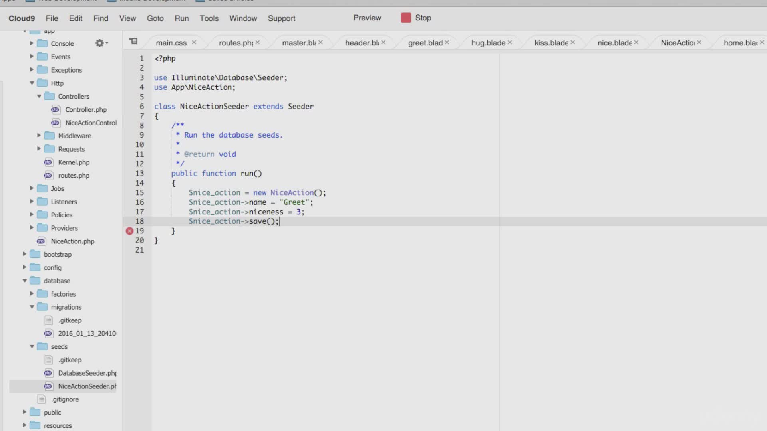The image size is (767, 431).
Task: Click the NiceAction.php file icon
Action: [x=41, y=241]
